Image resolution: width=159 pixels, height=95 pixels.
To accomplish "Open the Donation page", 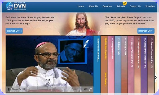I will click(107, 6).
